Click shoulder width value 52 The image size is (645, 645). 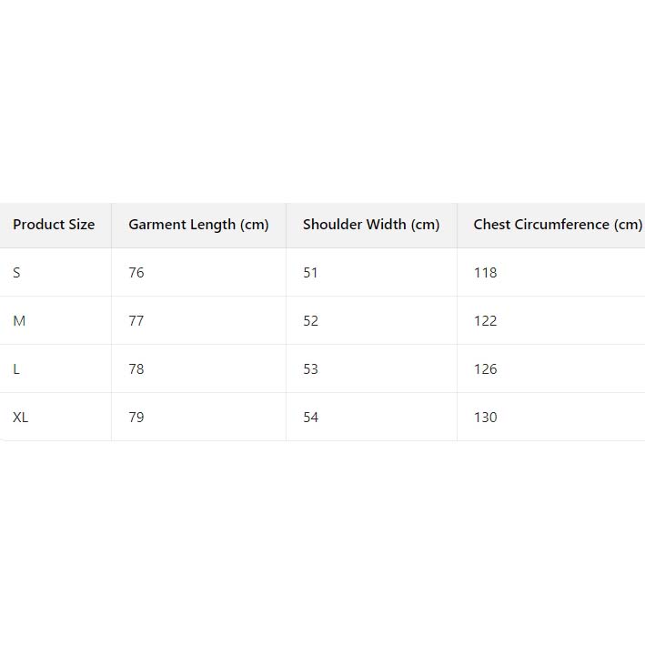coord(311,321)
